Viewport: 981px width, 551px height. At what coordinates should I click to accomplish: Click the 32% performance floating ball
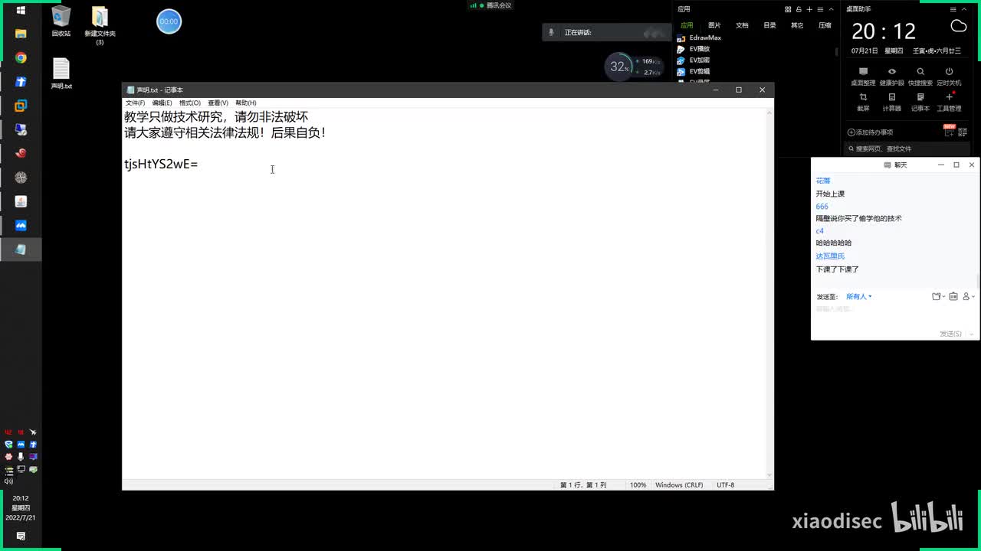click(x=618, y=67)
